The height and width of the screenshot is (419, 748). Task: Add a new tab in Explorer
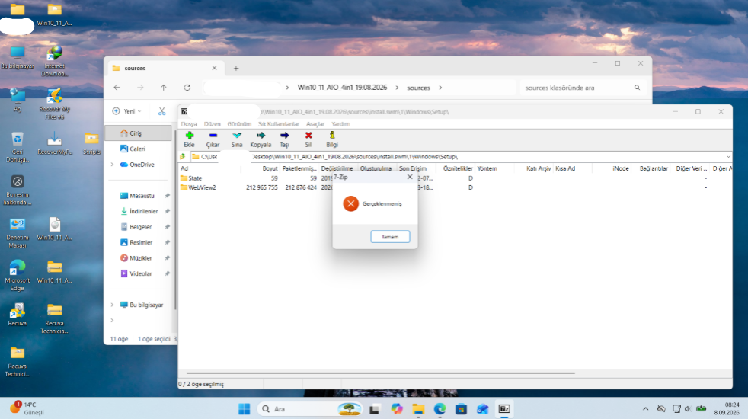click(235, 69)
